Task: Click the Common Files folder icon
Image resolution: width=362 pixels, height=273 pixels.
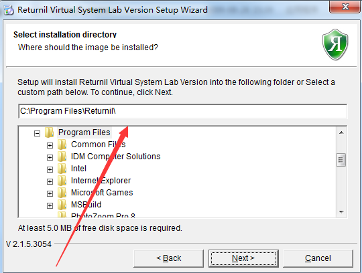Action: tap(62, 145)
